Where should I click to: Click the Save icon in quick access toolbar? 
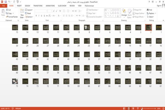tap(6, 2)
